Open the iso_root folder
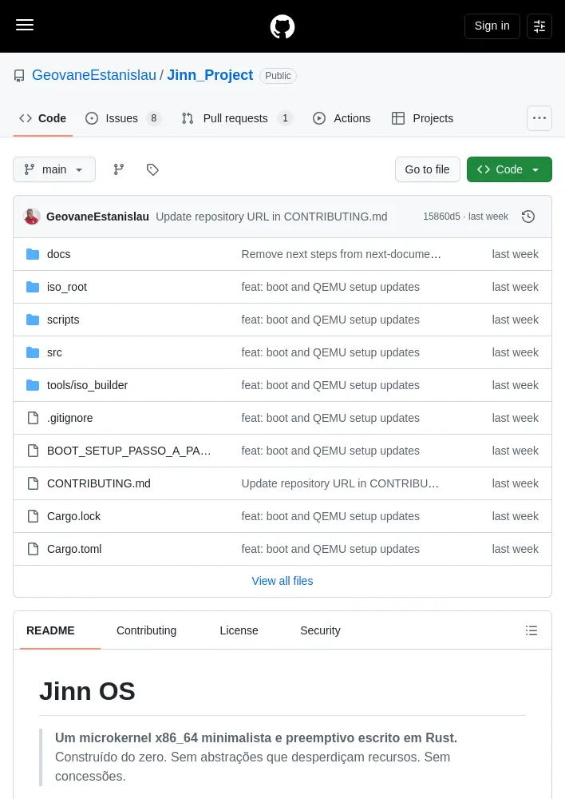Image resolution: width=565 pixels, height=799 pixels. click(x=67, y=287)
